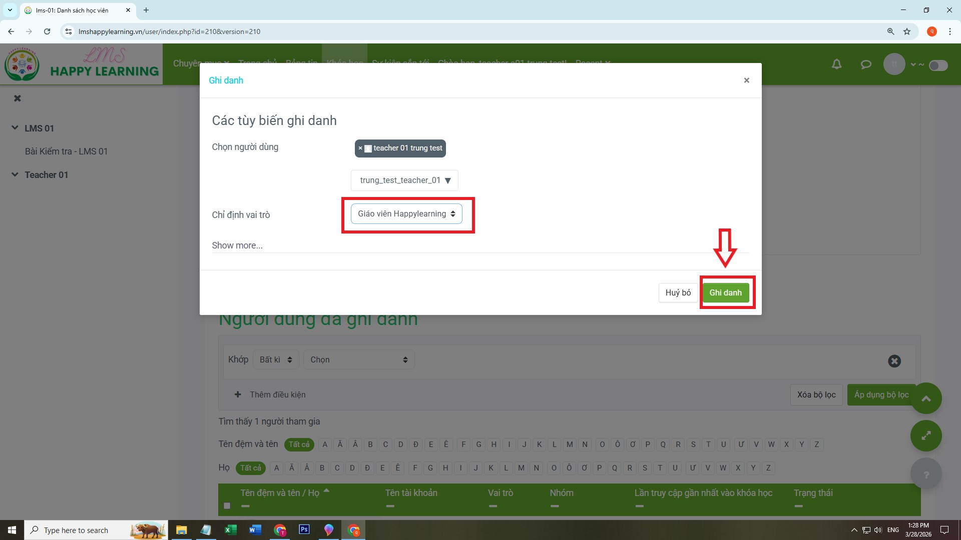Open the trung_test_teacher_01 user search dropdown
Screen dimensions: 961x540
point(404,180)
